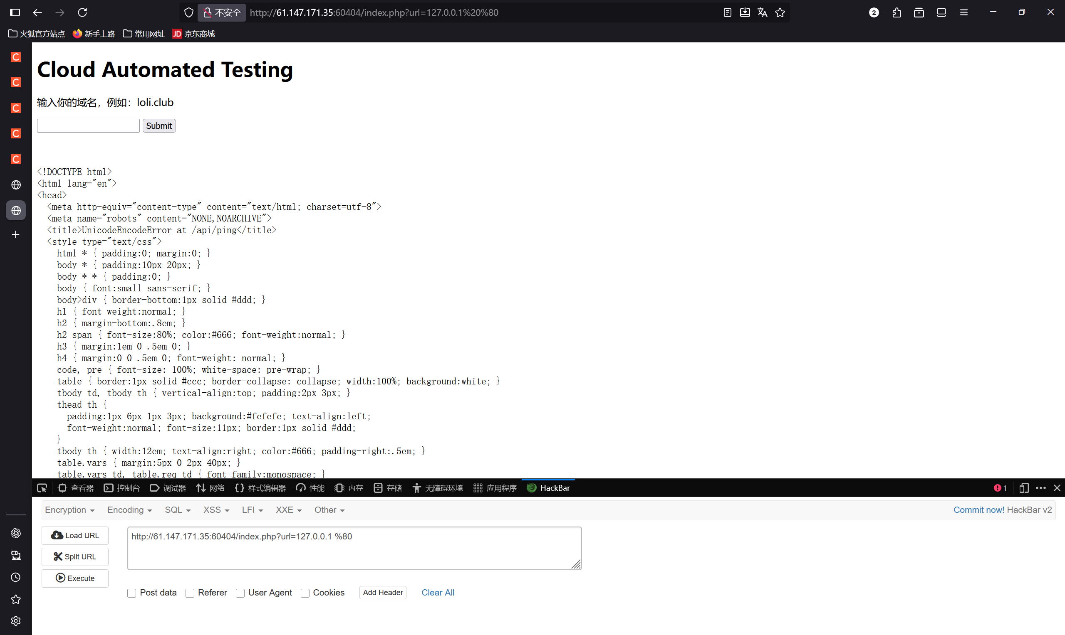Expand the Encryption dropdown in HackBar
Image resolution: width=1065 pixels, height=635 pixels.
coord(69,509)
